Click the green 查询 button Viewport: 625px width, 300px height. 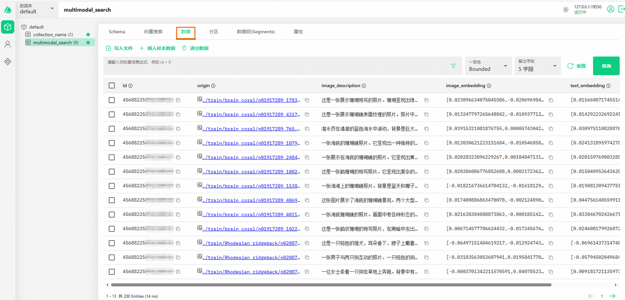tap(606, 66)
